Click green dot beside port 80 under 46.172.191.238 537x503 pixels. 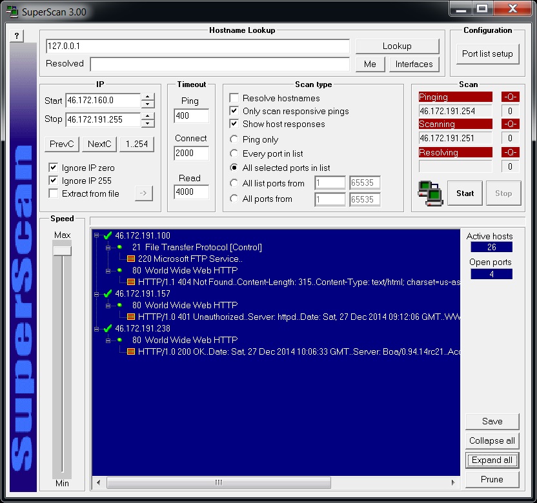(x=119, y=340)
